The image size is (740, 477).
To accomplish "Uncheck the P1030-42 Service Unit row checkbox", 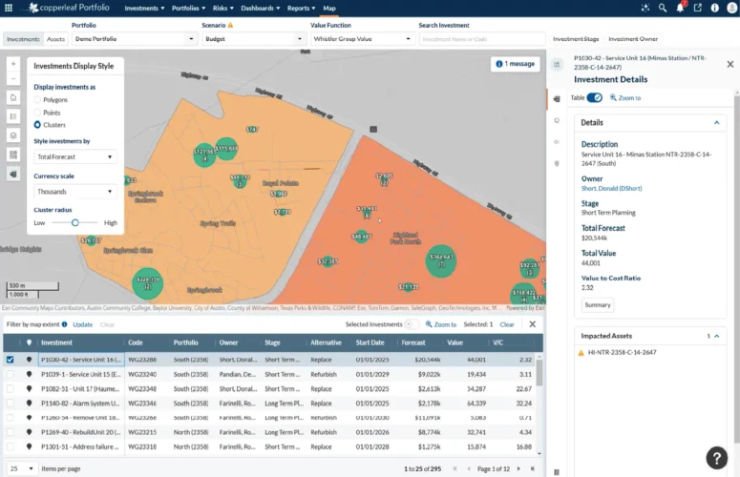I will pos(11,360).
